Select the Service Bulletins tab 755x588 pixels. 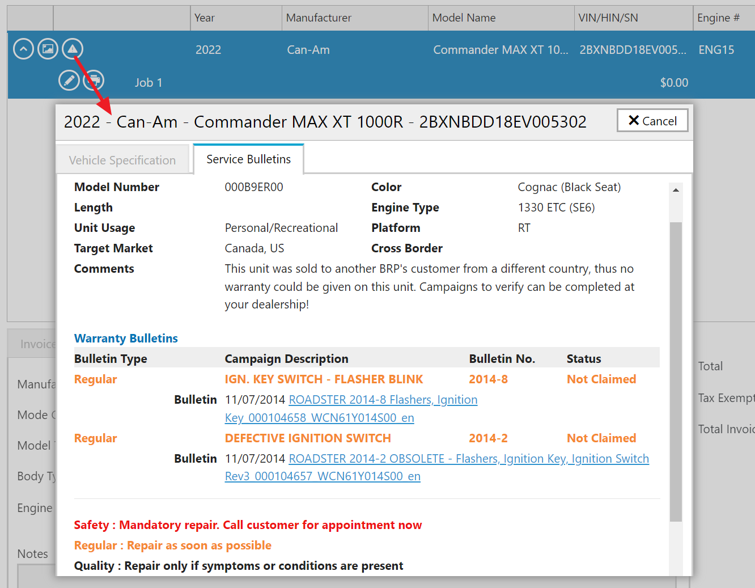[248, 159]
